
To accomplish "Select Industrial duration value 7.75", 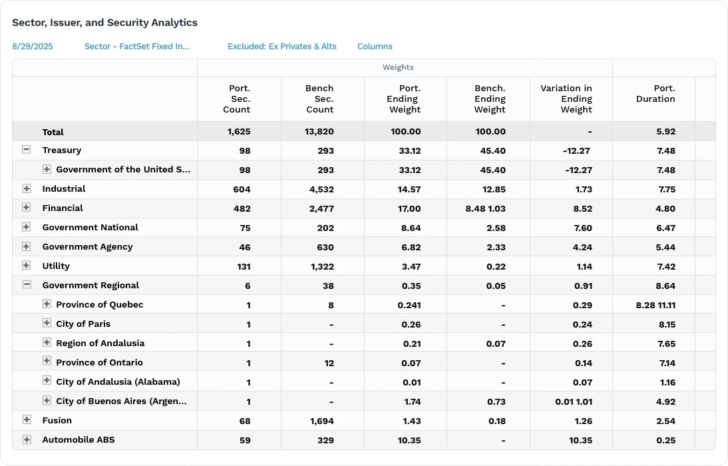I will [667, 190].
